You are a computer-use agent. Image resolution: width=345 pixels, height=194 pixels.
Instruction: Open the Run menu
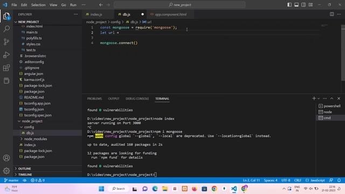73,5
